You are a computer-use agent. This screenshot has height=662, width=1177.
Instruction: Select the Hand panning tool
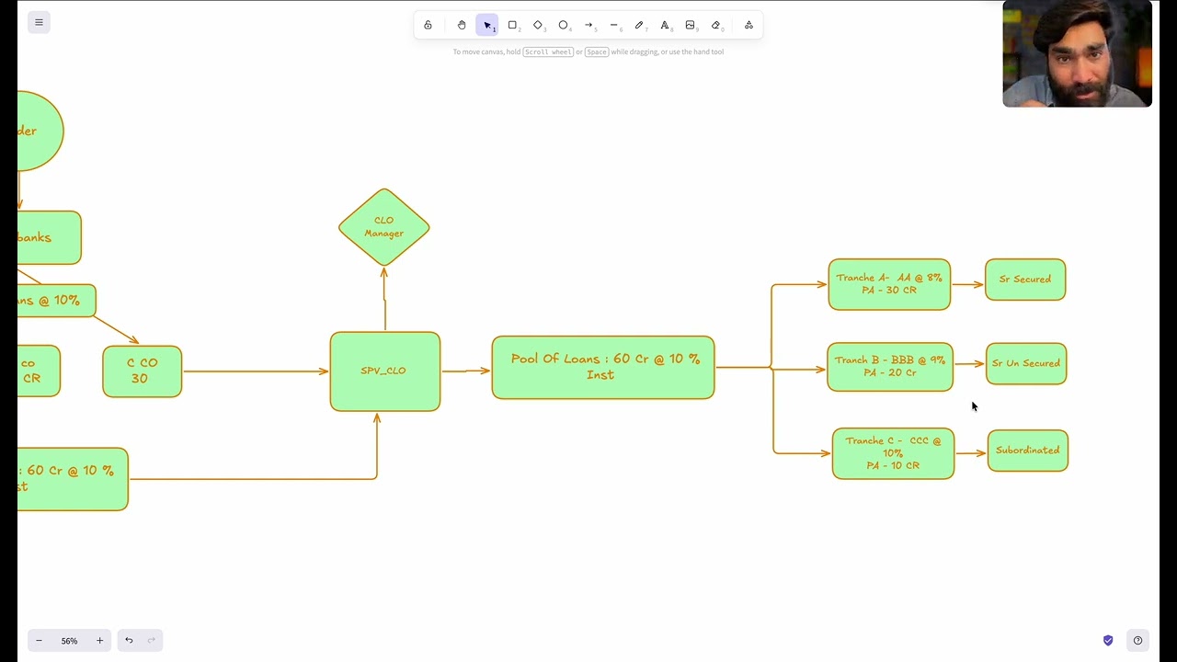(x=462, y=25)
